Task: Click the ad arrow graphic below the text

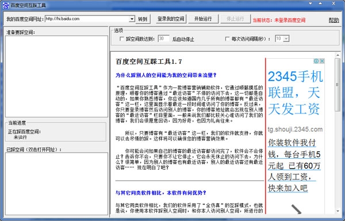Action: [x=296, y=209]
